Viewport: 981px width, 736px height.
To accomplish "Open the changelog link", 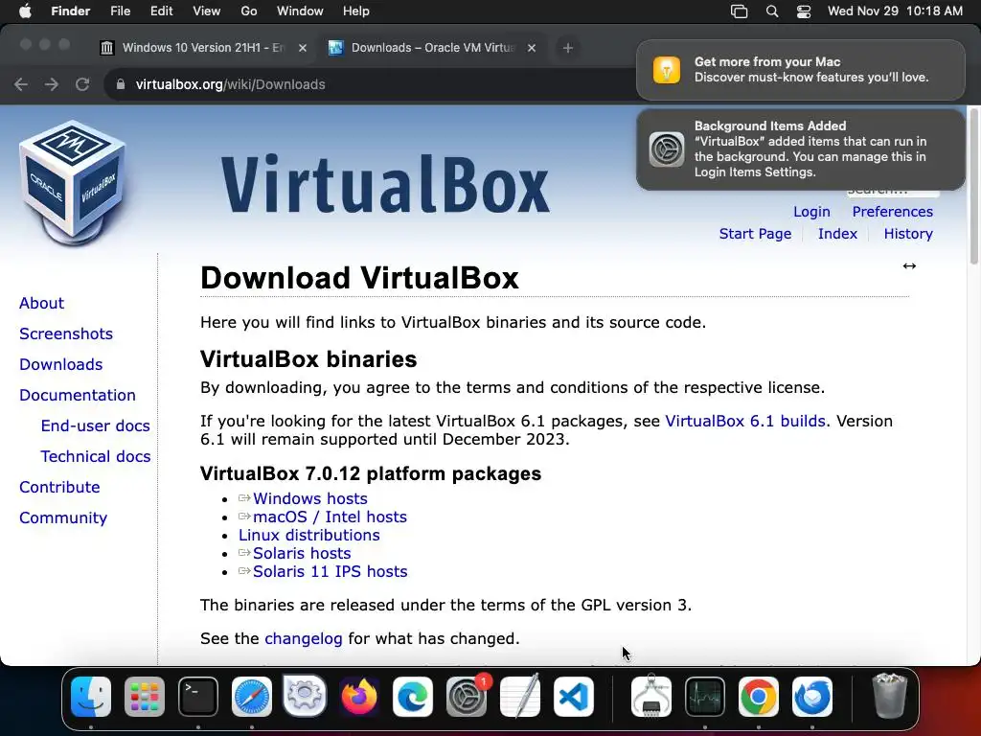I will pyautogui.click(x=304, y=639).
